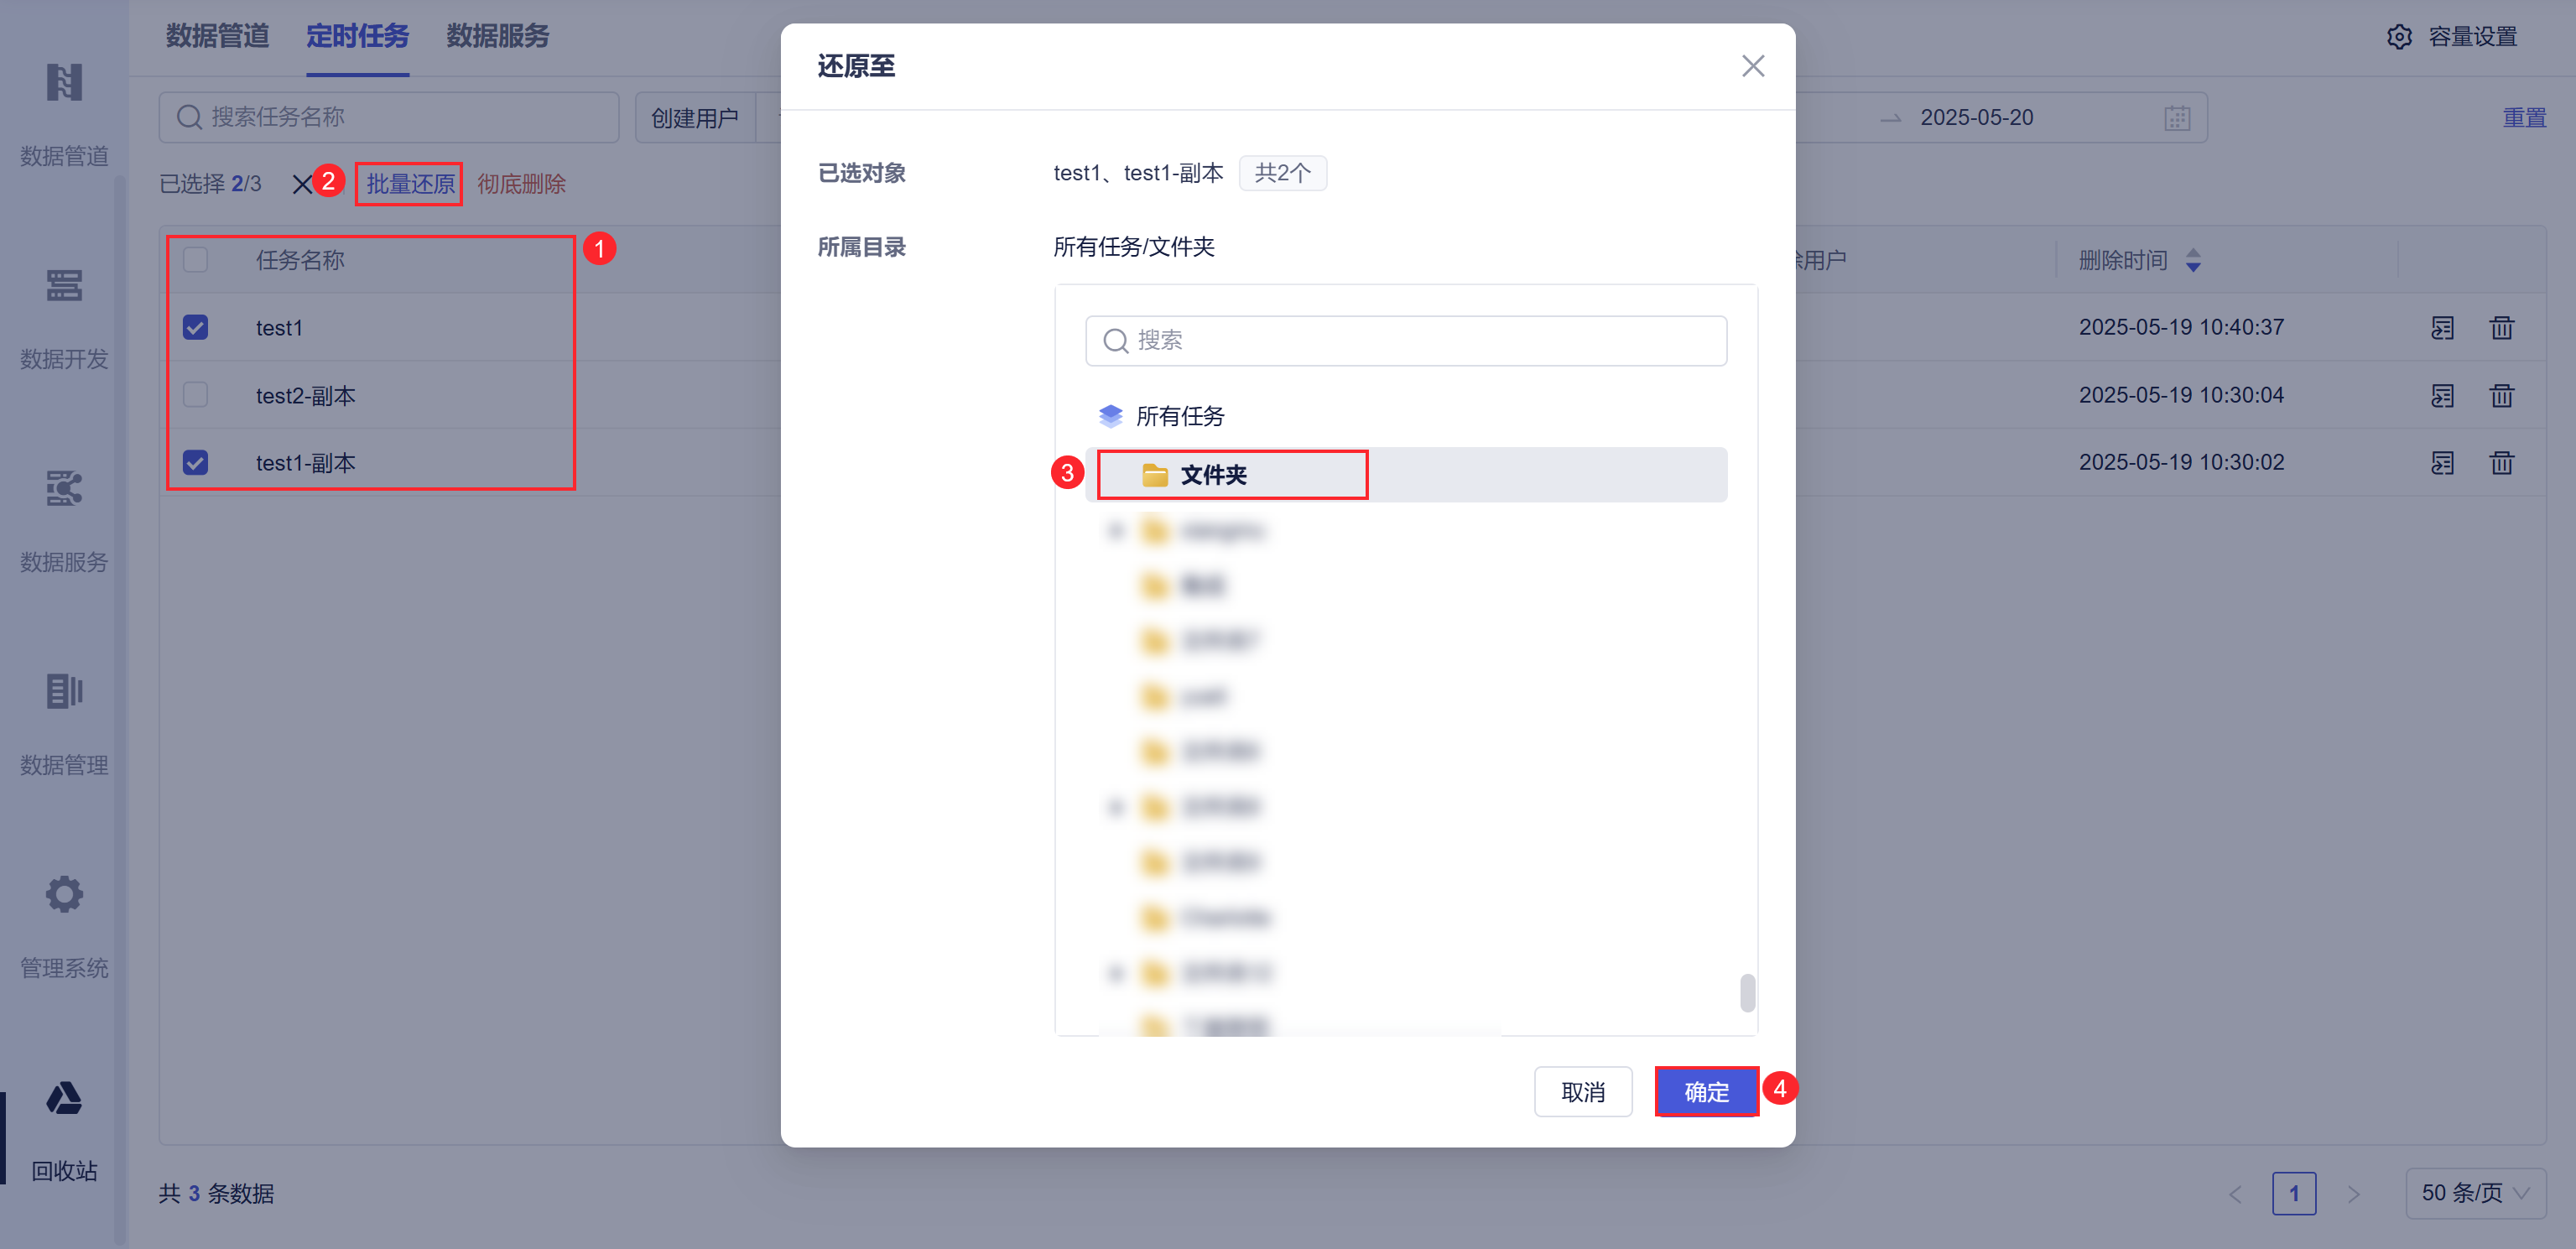Sort by 删除时间 column arrows
The height and width of the screenshot is (1249, 2576).
[2193, 261]
